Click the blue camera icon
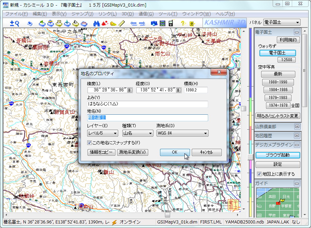The image size is (311, 228). (x=154, y=24)
